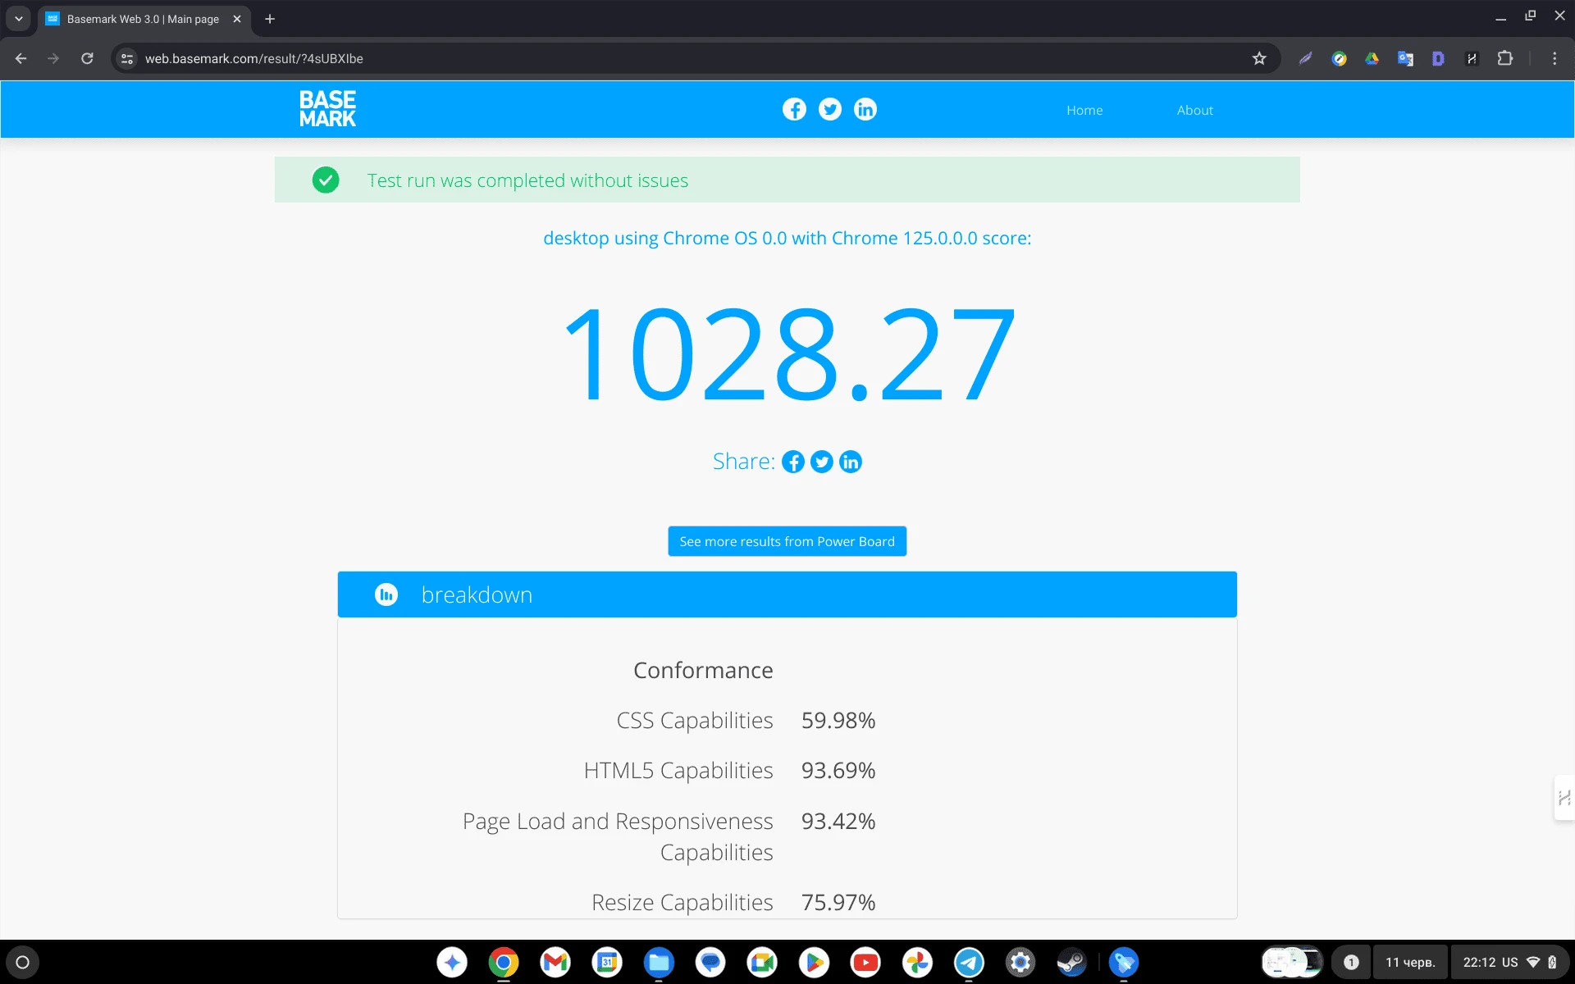Select the HTML5 Capabilities value 93.69%
1575x984 pixels.
(838, 770)
